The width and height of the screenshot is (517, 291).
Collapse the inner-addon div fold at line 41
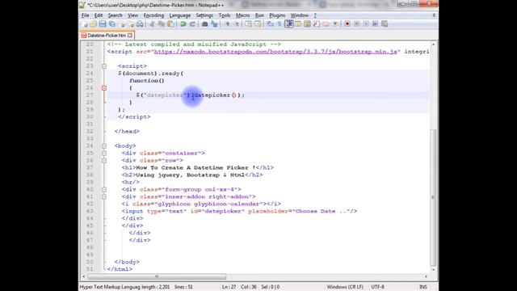click(x=104, y=196)
